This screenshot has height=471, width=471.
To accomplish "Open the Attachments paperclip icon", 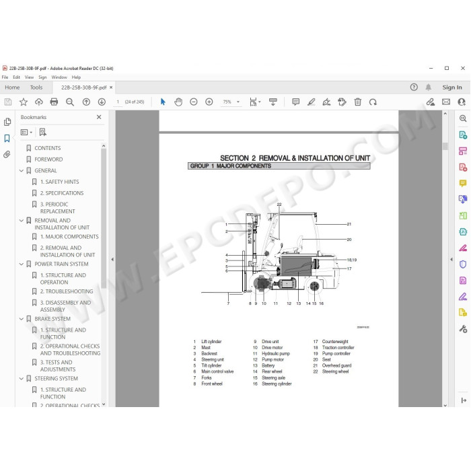I will click(x=7, y=154).
